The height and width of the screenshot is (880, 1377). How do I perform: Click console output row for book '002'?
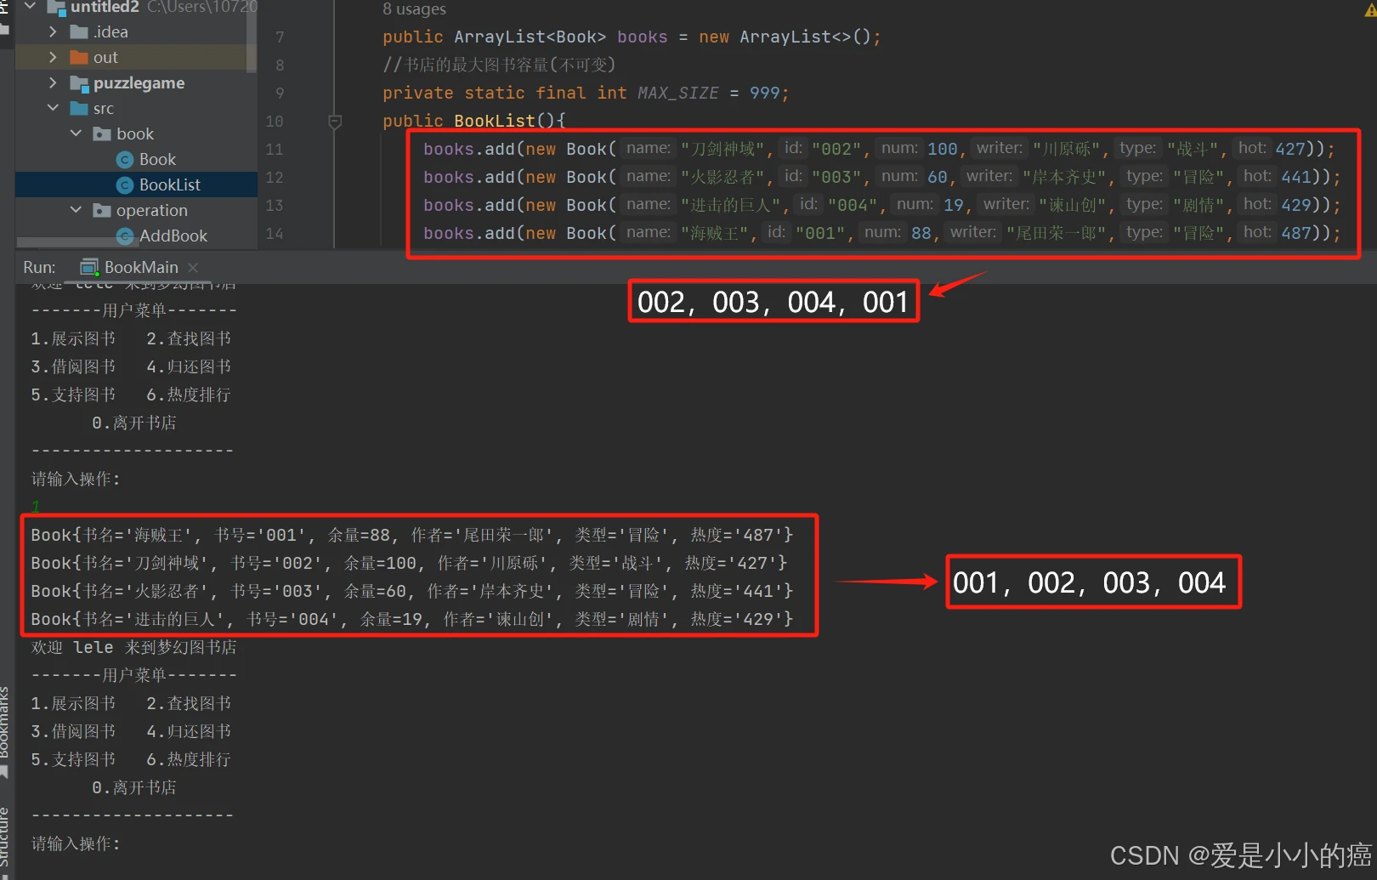(x=409, y=563)
